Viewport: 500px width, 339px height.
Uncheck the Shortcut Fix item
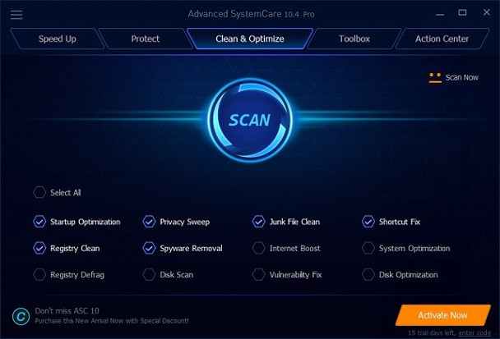368,222
